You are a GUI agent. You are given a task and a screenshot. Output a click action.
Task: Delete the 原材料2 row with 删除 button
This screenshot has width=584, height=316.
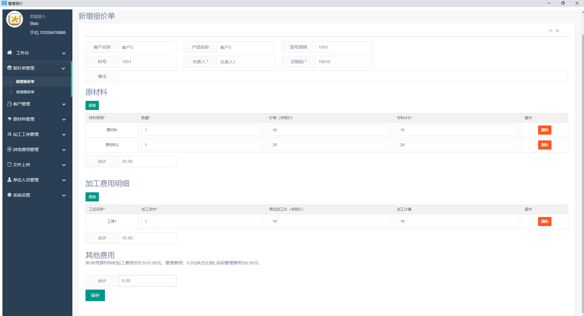tap(544, 145)
